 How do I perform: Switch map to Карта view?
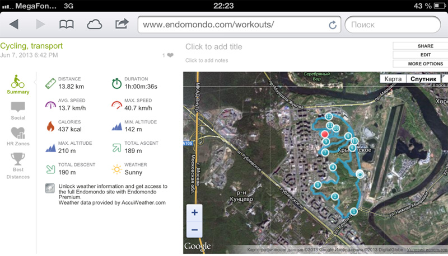coord(393,79)
